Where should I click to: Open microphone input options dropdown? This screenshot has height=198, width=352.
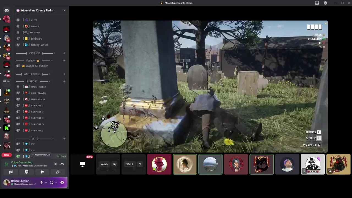point(46,182)
